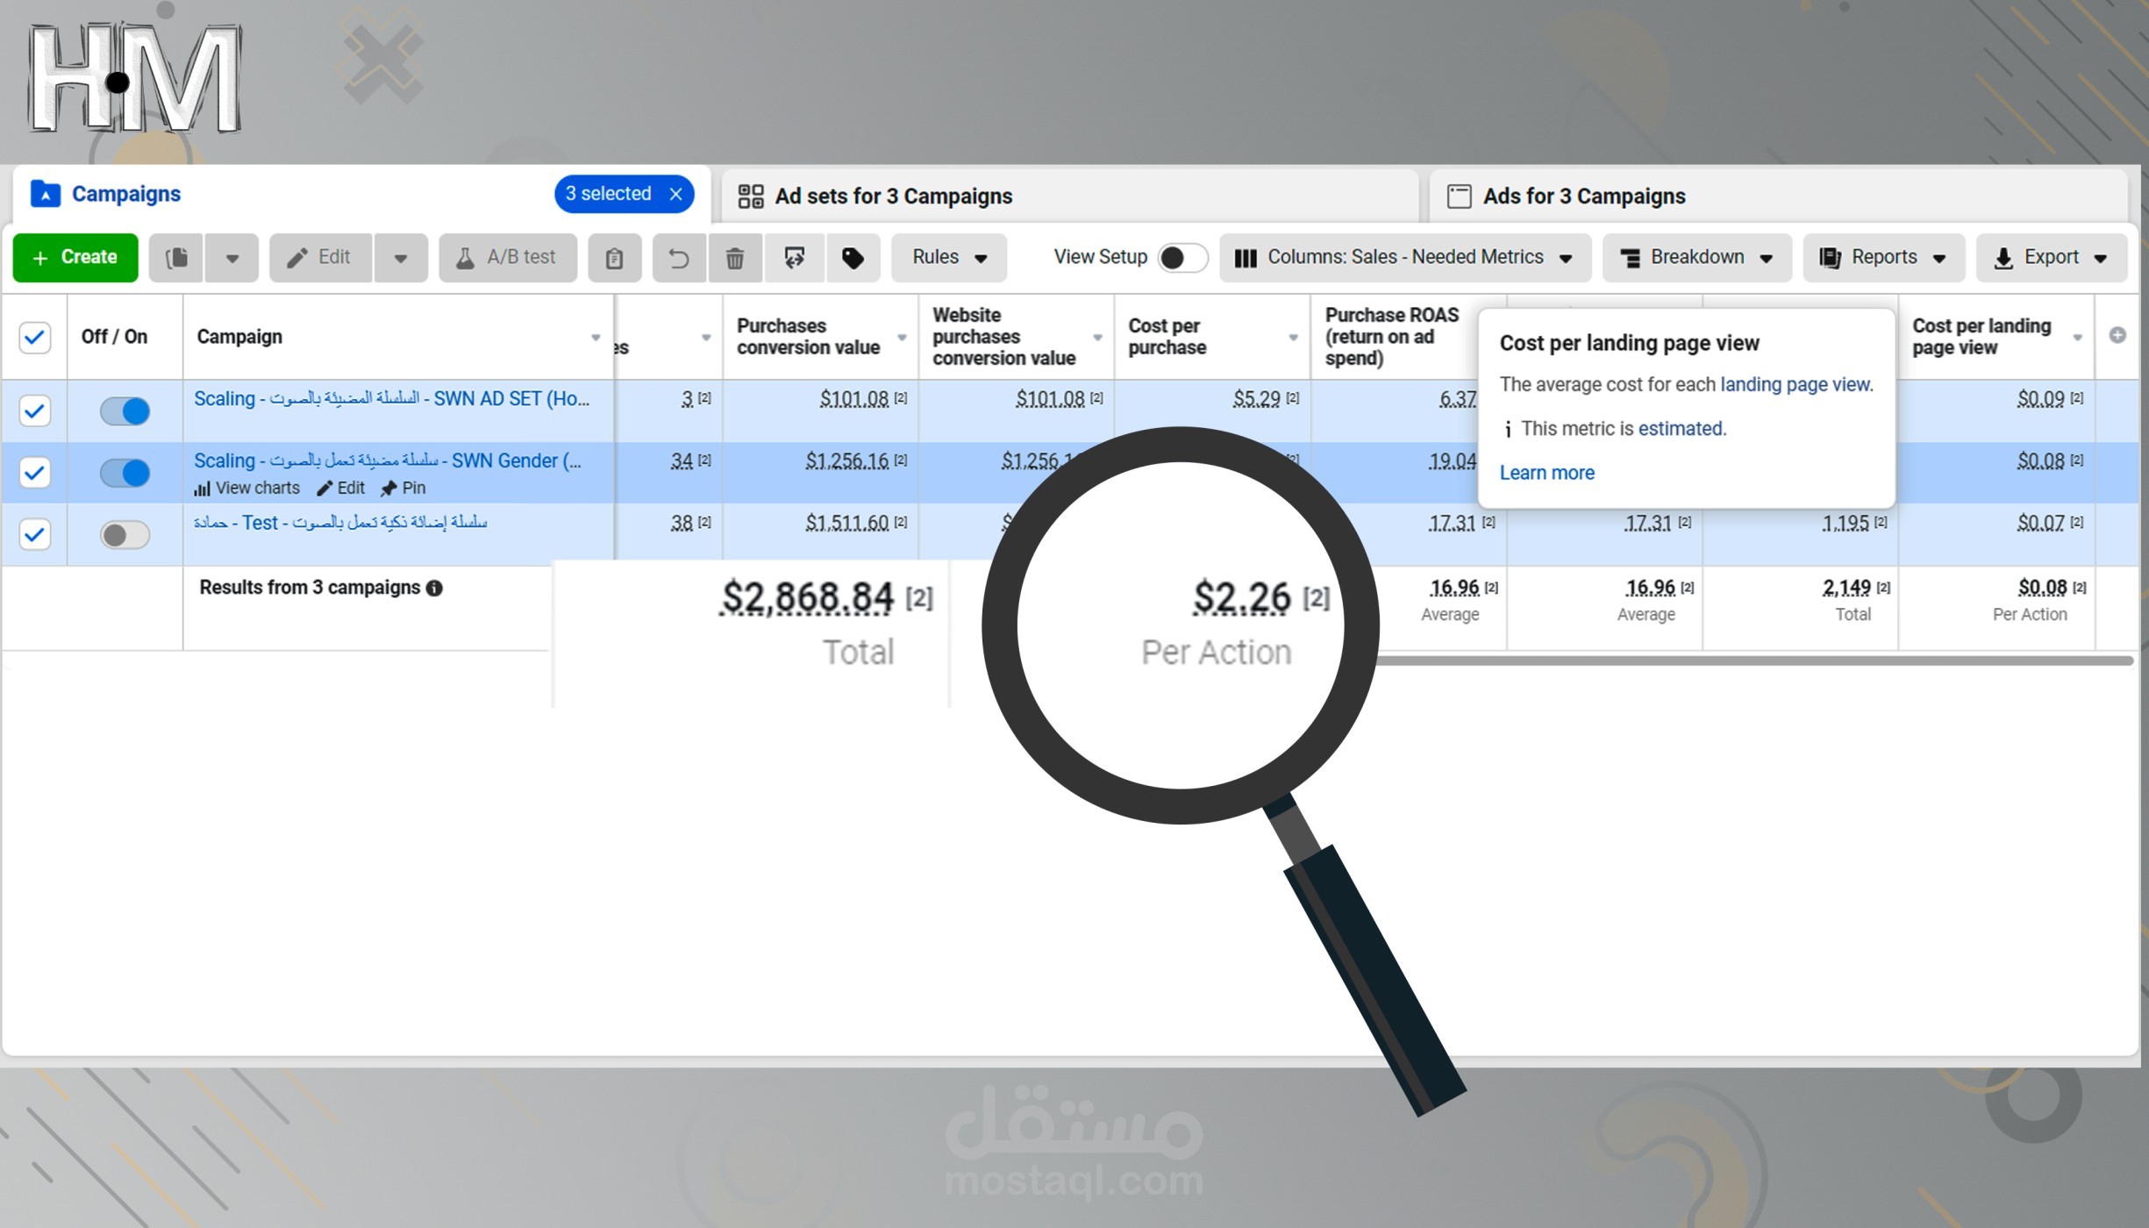The width and height of the screenshot is (2149, 1228).
Task: Open Ads for 3 Campaigns tab
Action: pyautogui.click(x=1583, y=196)
